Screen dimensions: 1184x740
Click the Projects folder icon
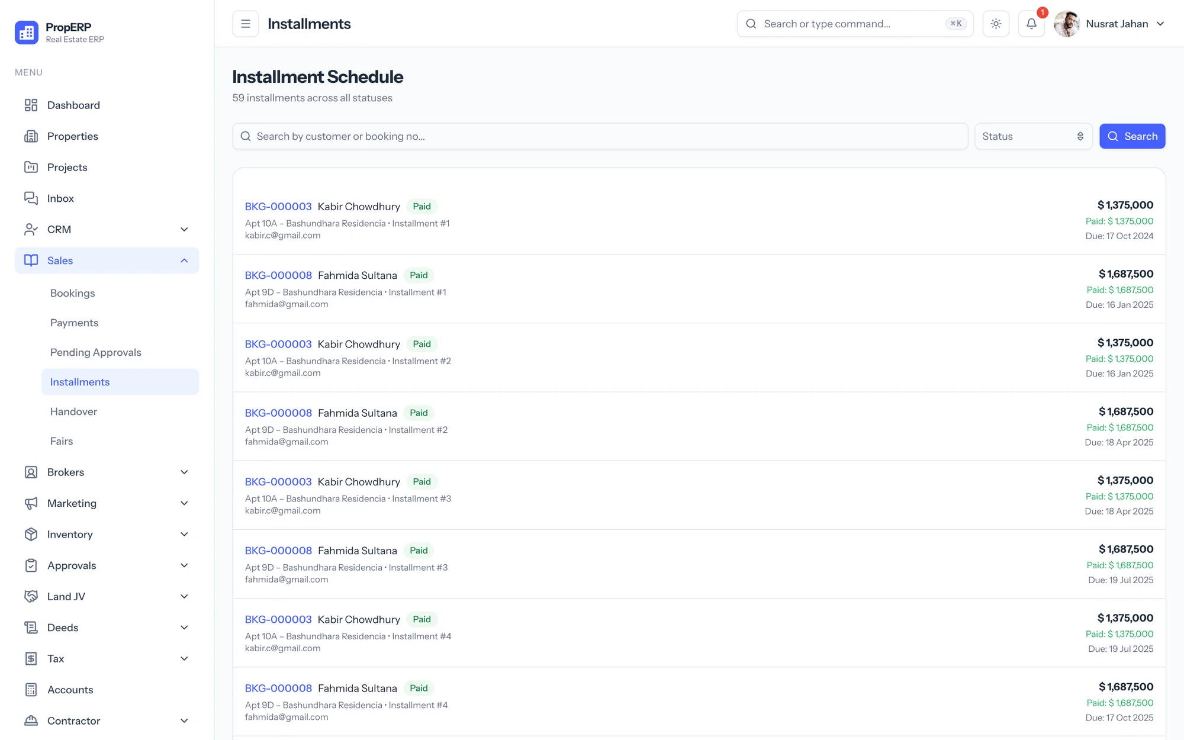click(x=31, y=168)
